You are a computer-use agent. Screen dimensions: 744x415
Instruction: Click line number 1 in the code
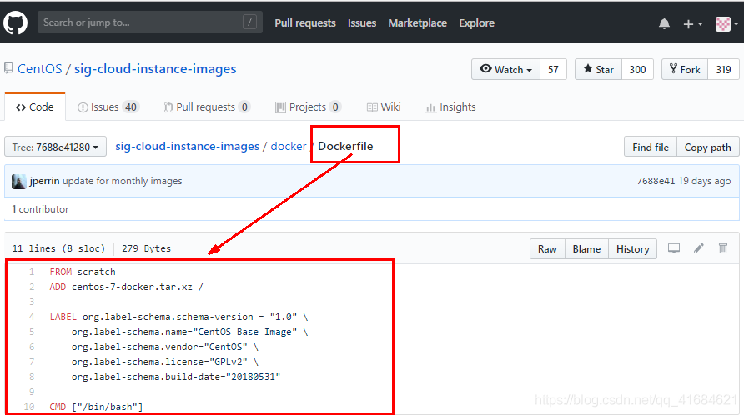[32, 272]
